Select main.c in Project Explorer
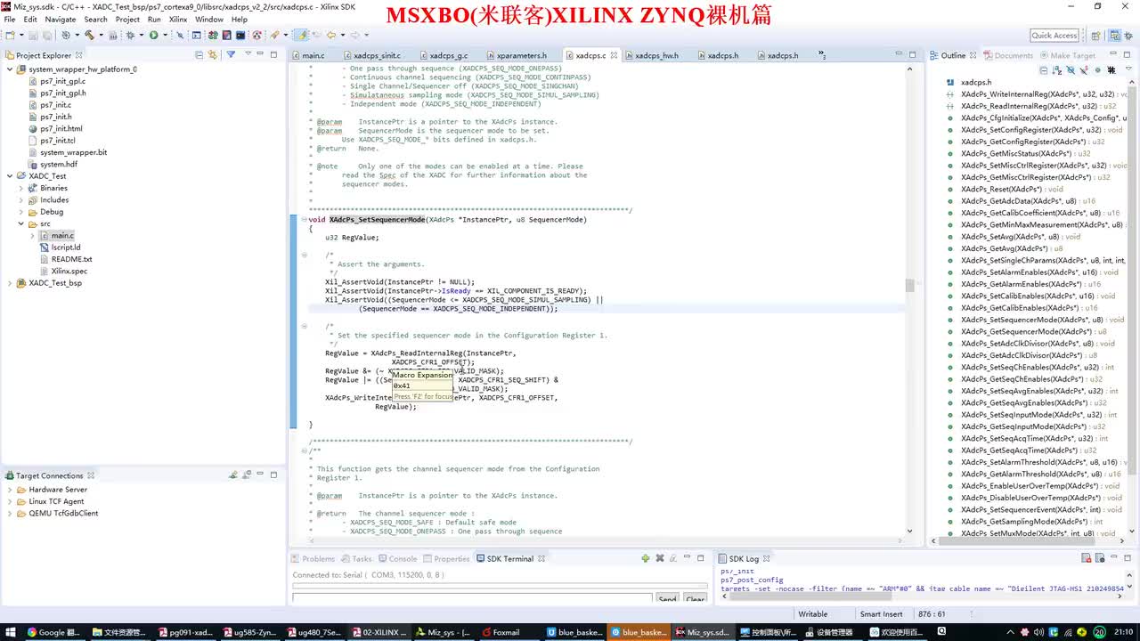1140x641 pixels. pyautogui.click(x=61, y=235)
